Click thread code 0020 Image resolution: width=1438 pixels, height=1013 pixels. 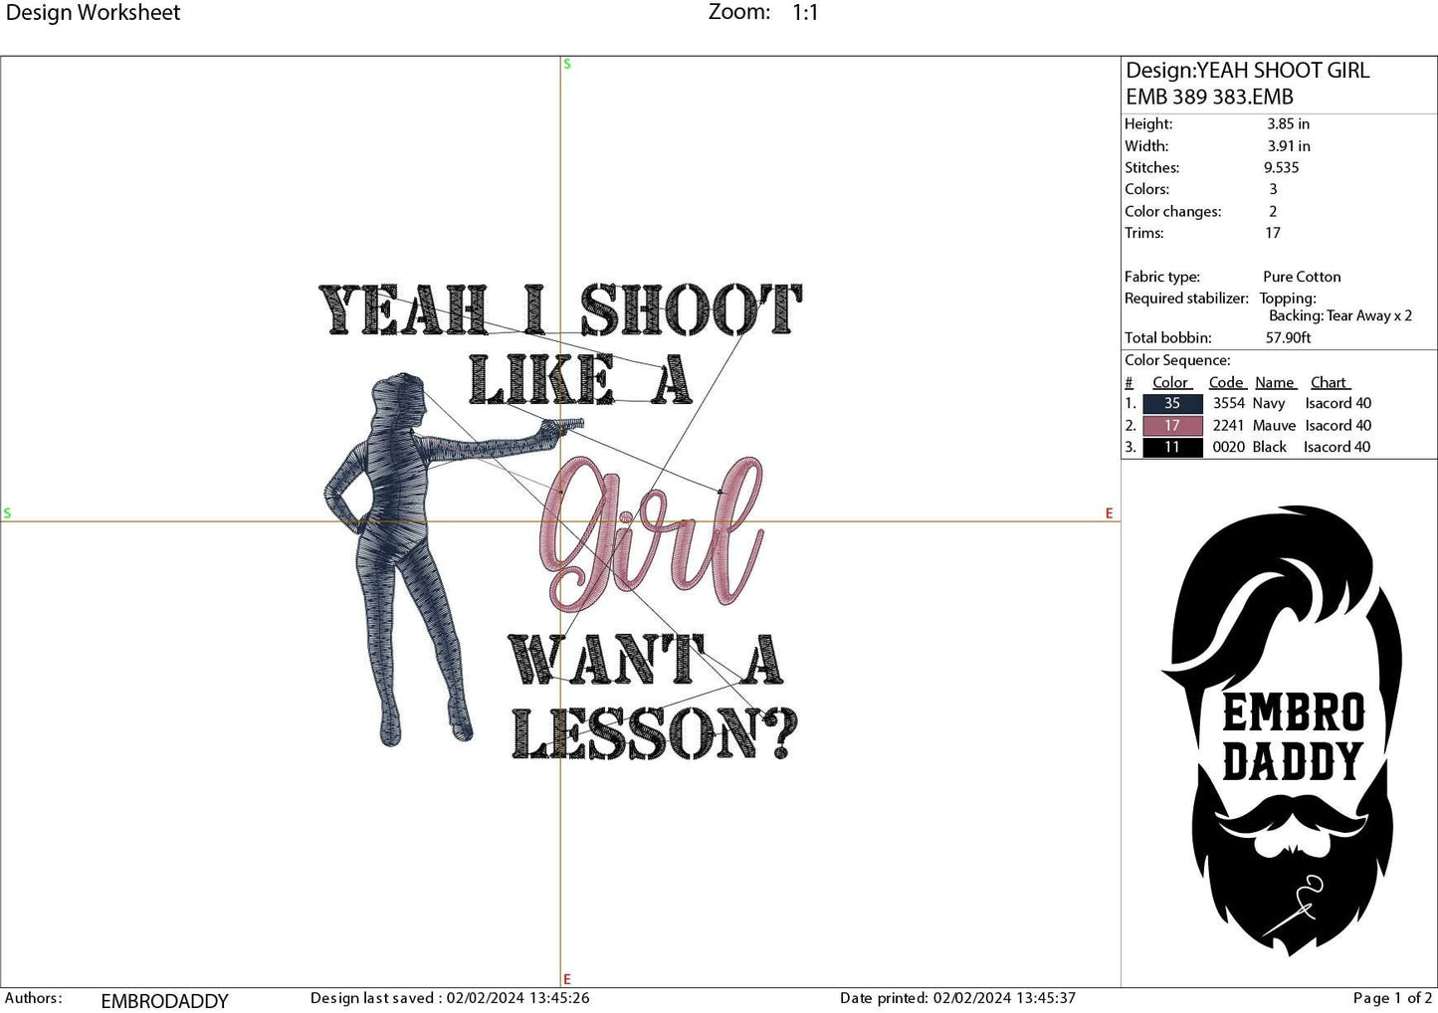click(x=1228, y=447)
